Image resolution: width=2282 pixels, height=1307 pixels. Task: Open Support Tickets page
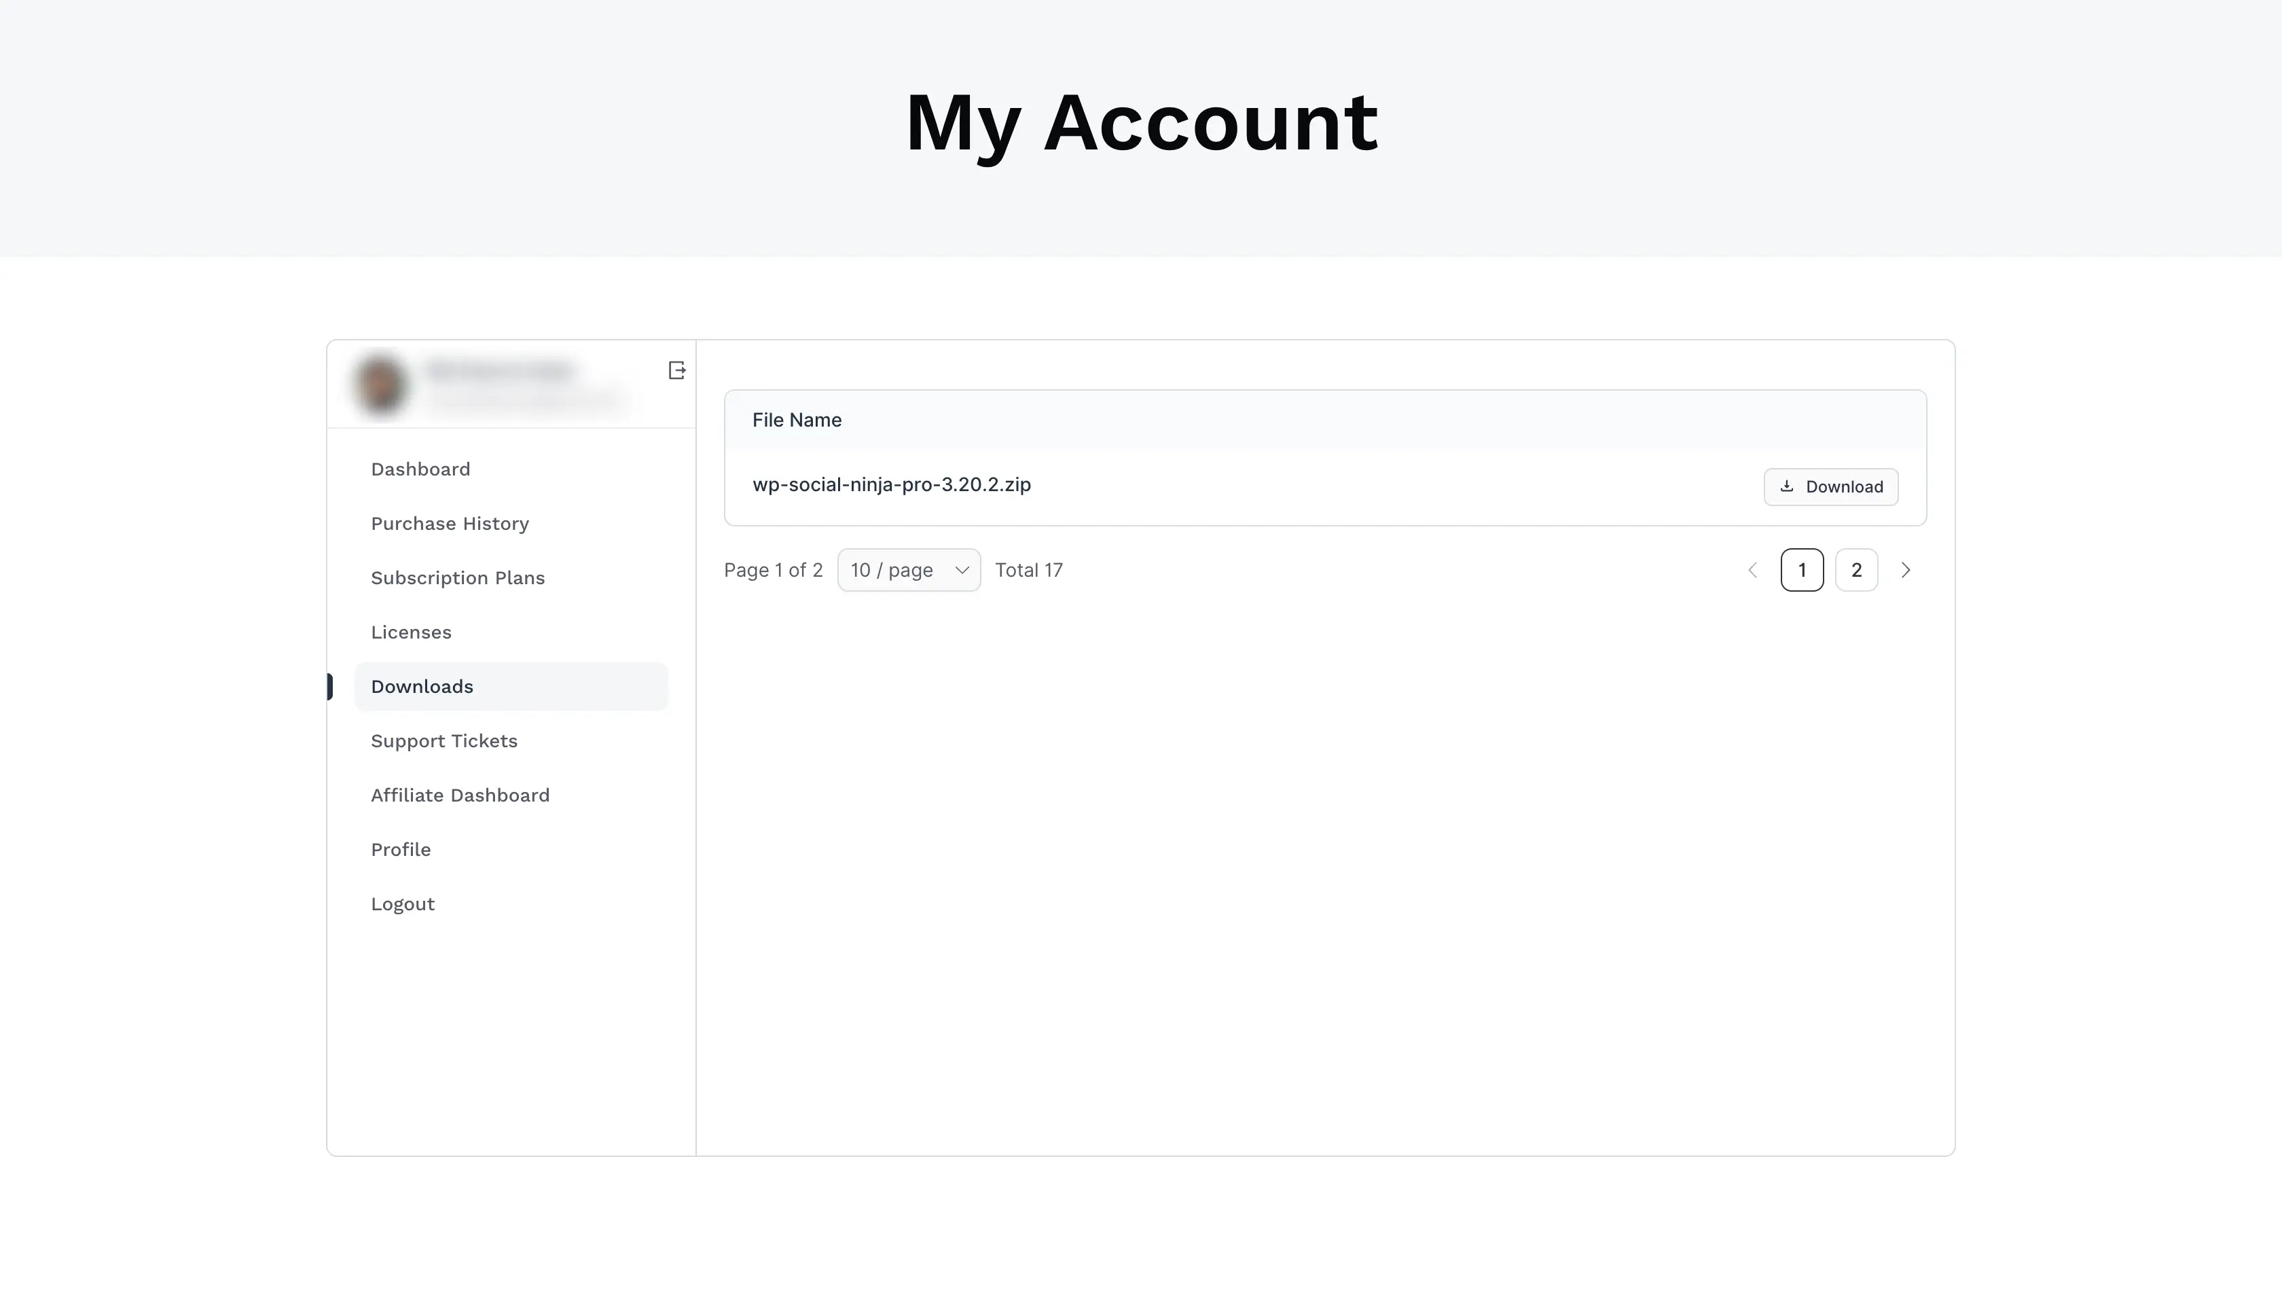[444, 740]
